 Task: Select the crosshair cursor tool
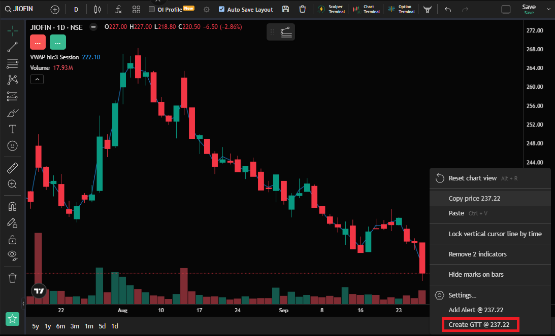coord(13,31)
